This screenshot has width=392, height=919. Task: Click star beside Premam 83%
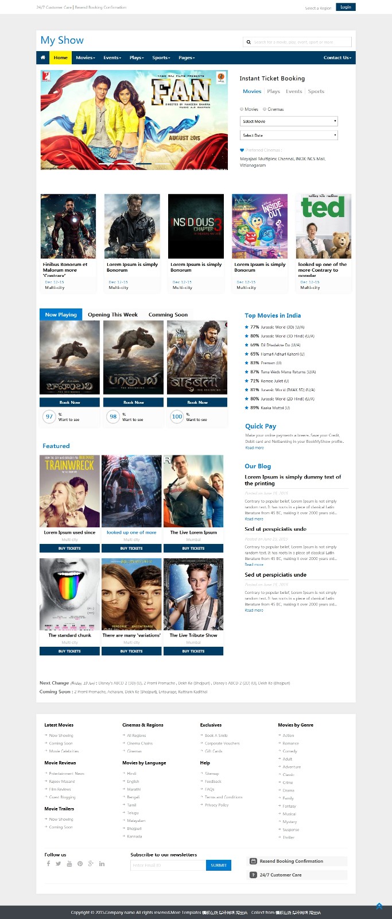[x=247, y=363]
